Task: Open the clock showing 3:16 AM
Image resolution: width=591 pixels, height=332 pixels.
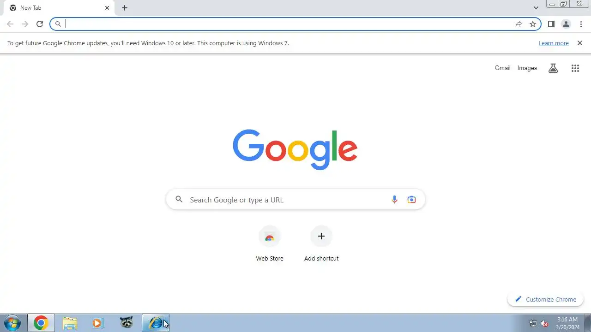Action: (x=567, y=323)
